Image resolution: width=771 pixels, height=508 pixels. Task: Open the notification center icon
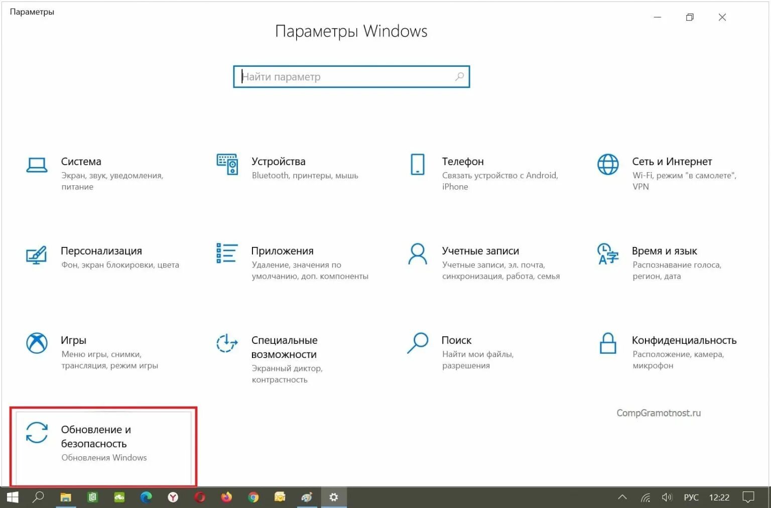748,497
